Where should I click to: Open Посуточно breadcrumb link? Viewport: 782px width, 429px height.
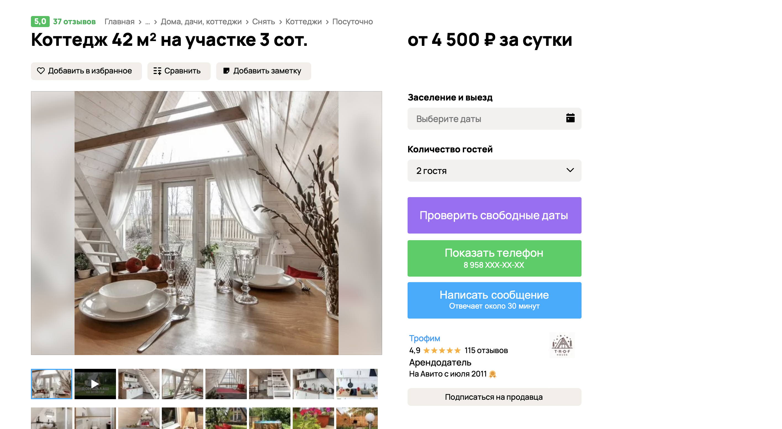pos(352,22)
